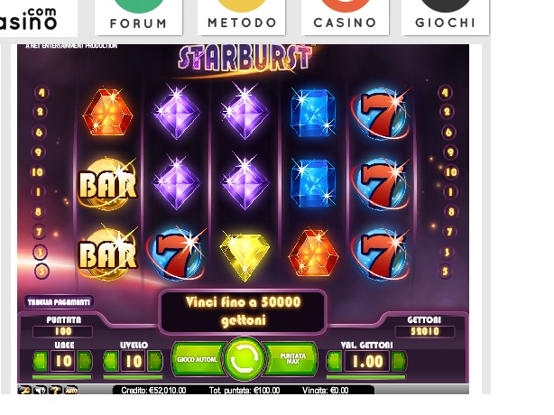Click the Val. Gettoni green level bar

point(366,377)
